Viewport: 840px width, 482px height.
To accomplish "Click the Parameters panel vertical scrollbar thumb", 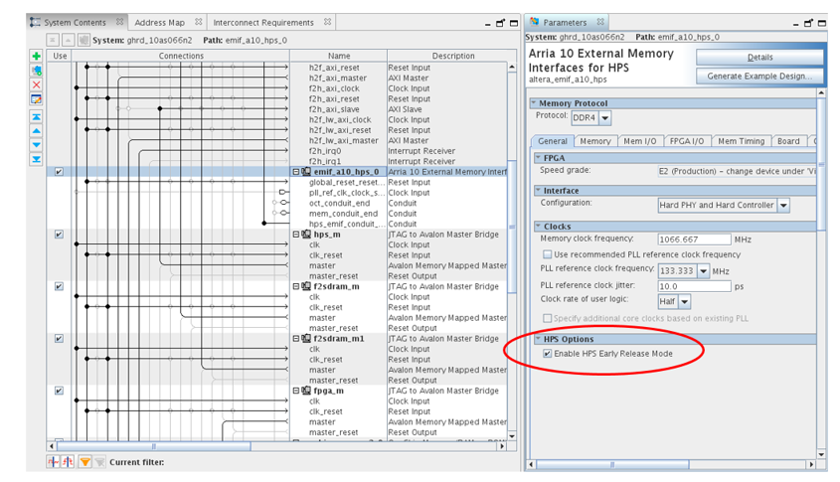I will (x=821, y=164).
